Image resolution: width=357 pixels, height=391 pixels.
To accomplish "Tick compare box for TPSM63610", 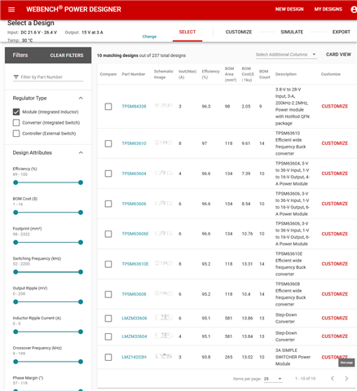I will click(x=108, y=143).
